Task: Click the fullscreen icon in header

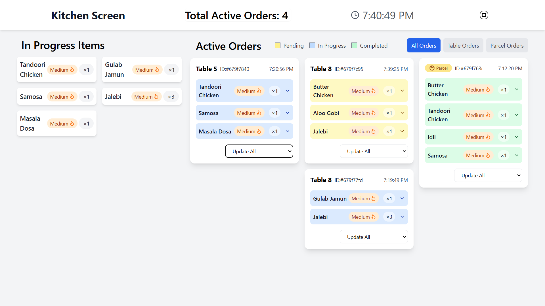Action: tap(484, 15)
